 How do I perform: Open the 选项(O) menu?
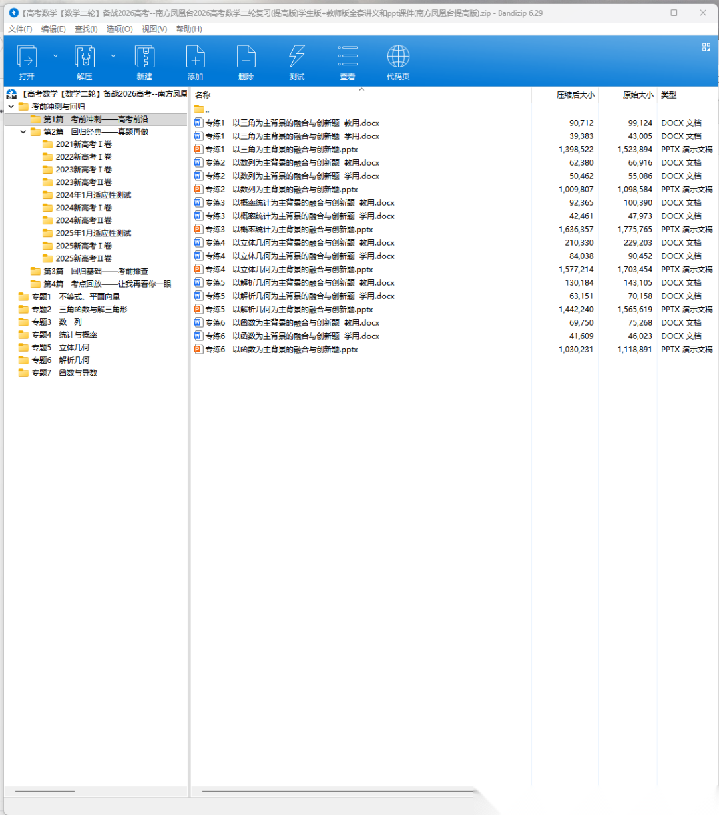coord(119,29)
